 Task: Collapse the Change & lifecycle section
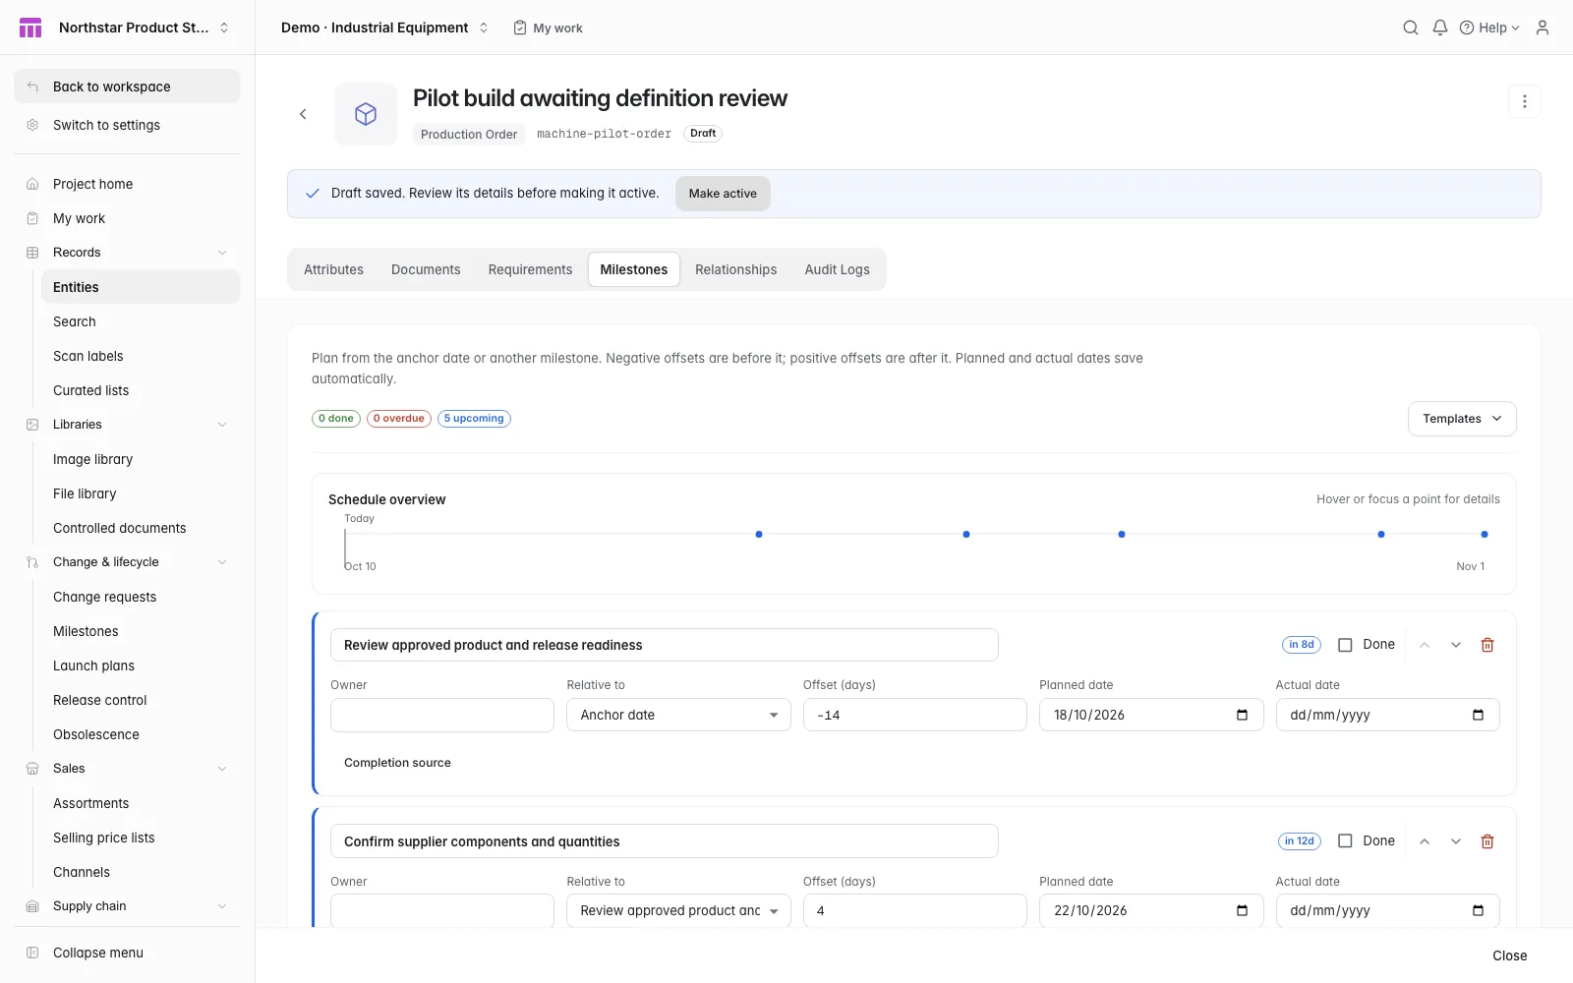pyautogui.click(x=127, y=562)
